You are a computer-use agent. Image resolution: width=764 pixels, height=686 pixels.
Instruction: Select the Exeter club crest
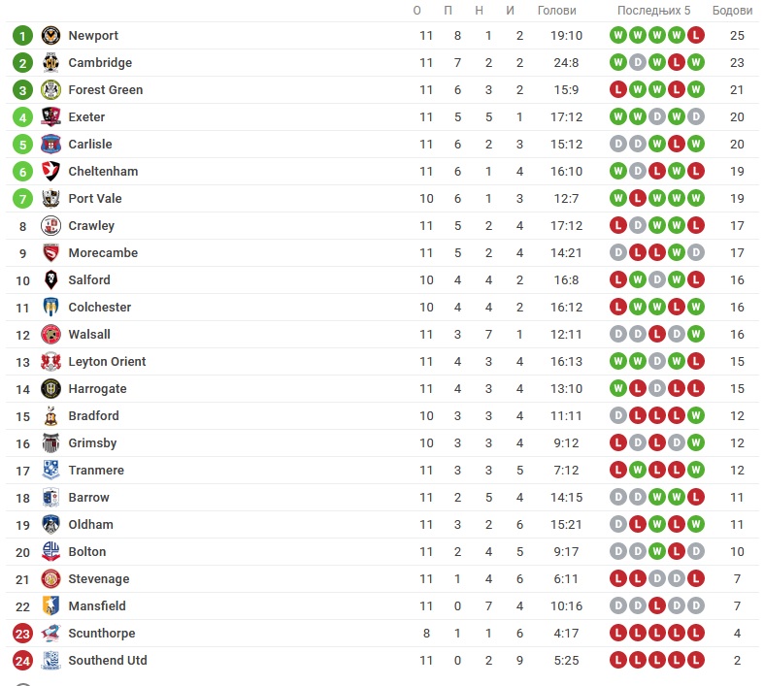(50, 116)
